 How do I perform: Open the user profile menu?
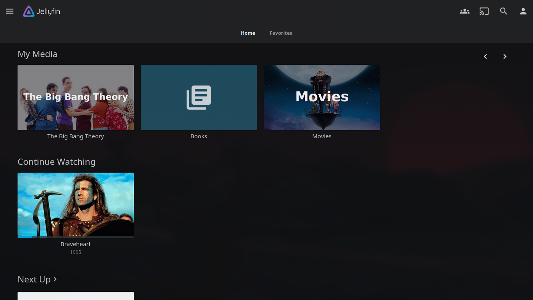pos(523,11)
